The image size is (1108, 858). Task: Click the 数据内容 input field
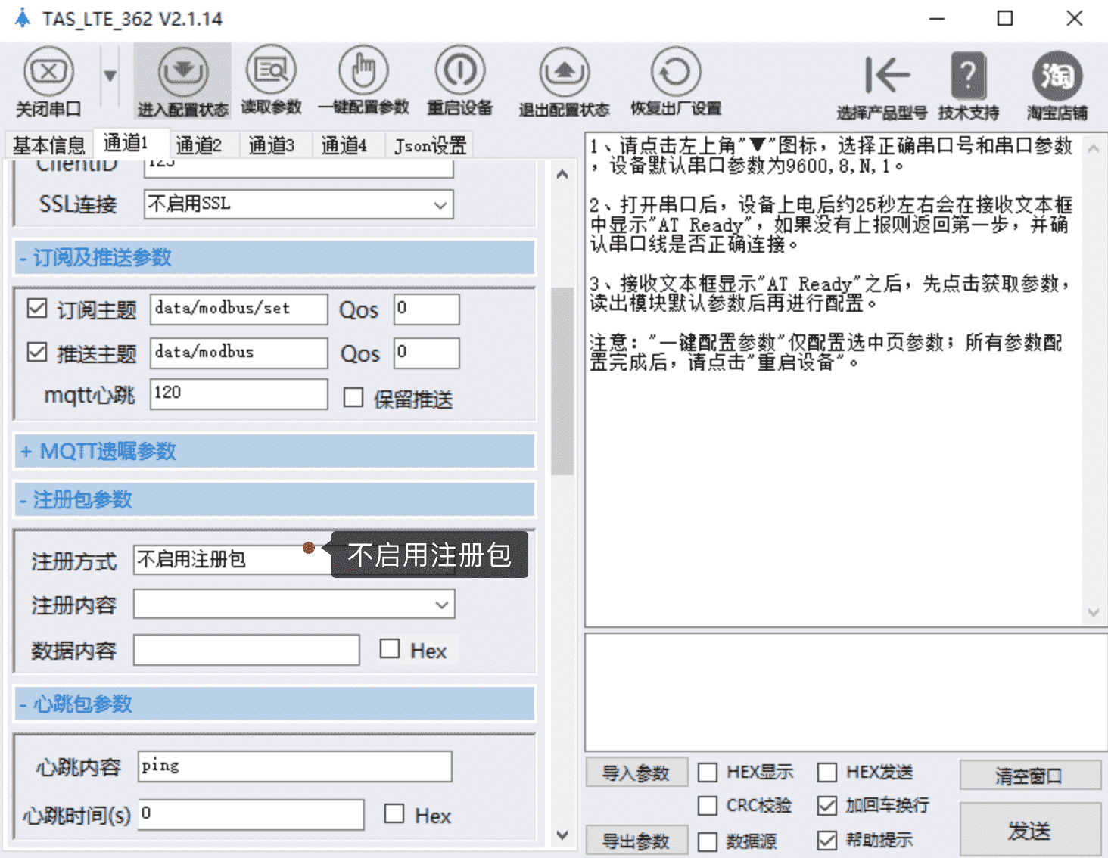[x=247, y=650]
